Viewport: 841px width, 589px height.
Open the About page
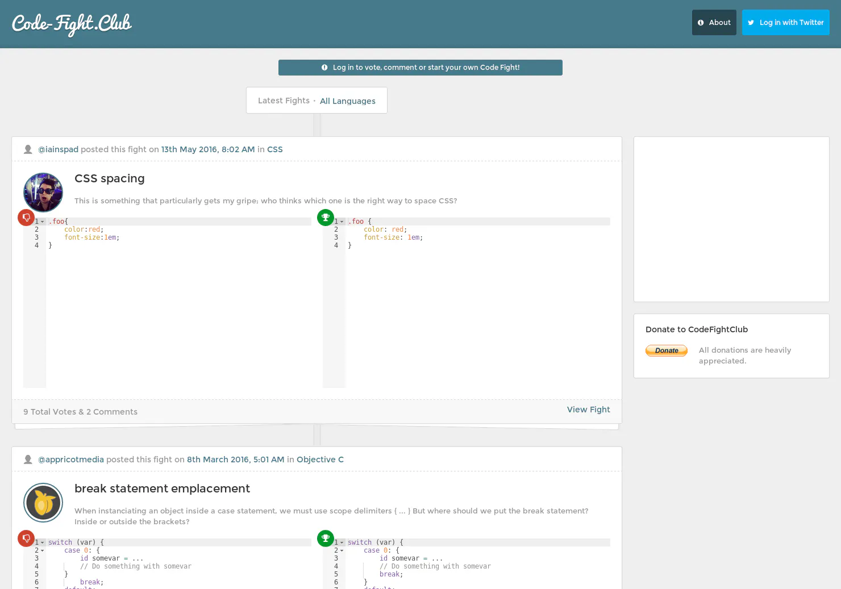click(714, 23)
